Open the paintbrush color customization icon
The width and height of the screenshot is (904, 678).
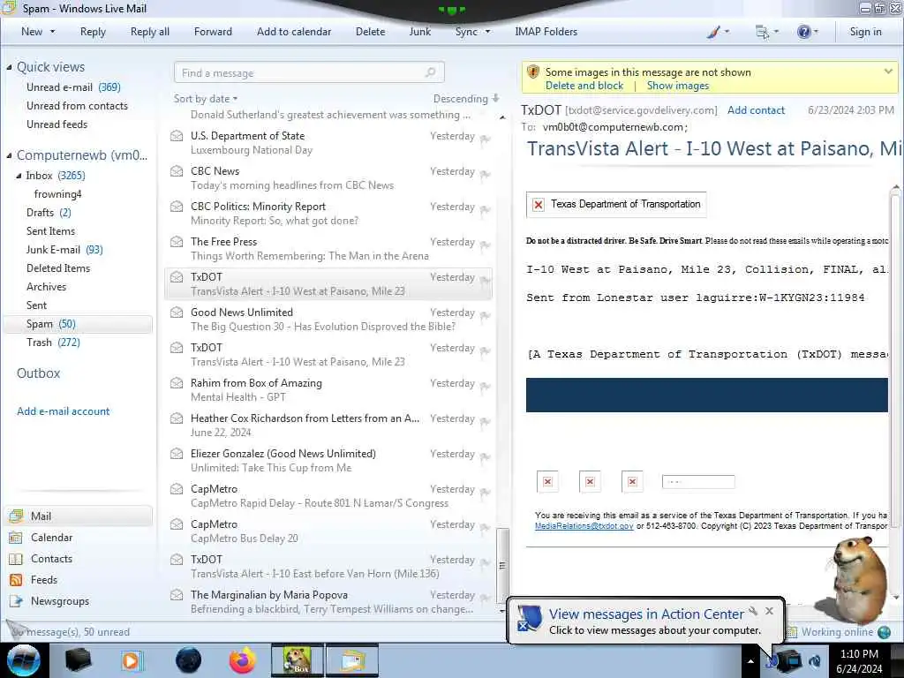point(713,32)
